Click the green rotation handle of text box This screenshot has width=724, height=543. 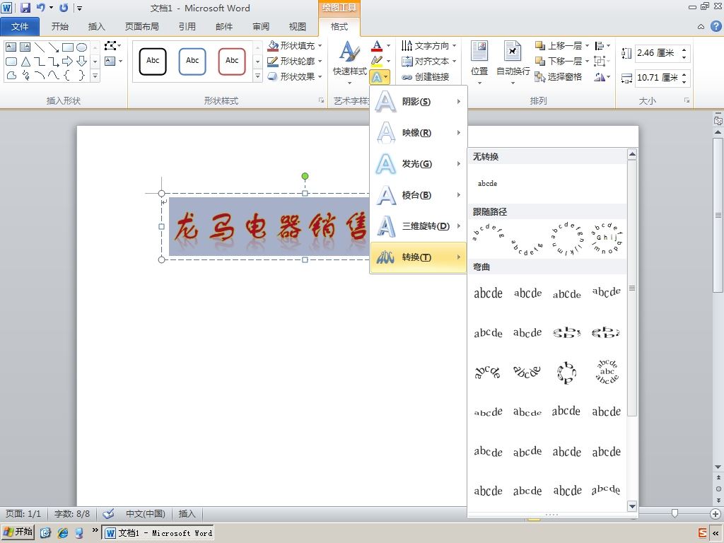pyautogui.click(x=305, y=176)
